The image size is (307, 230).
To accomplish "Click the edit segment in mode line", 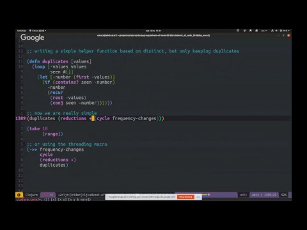I will 243,195.
